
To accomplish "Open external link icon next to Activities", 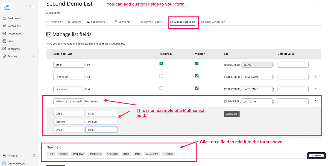I will tap(34, 156).
